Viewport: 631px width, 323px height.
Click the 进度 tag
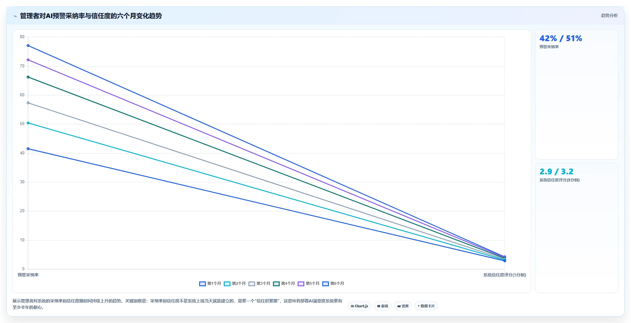coord(403,306)
